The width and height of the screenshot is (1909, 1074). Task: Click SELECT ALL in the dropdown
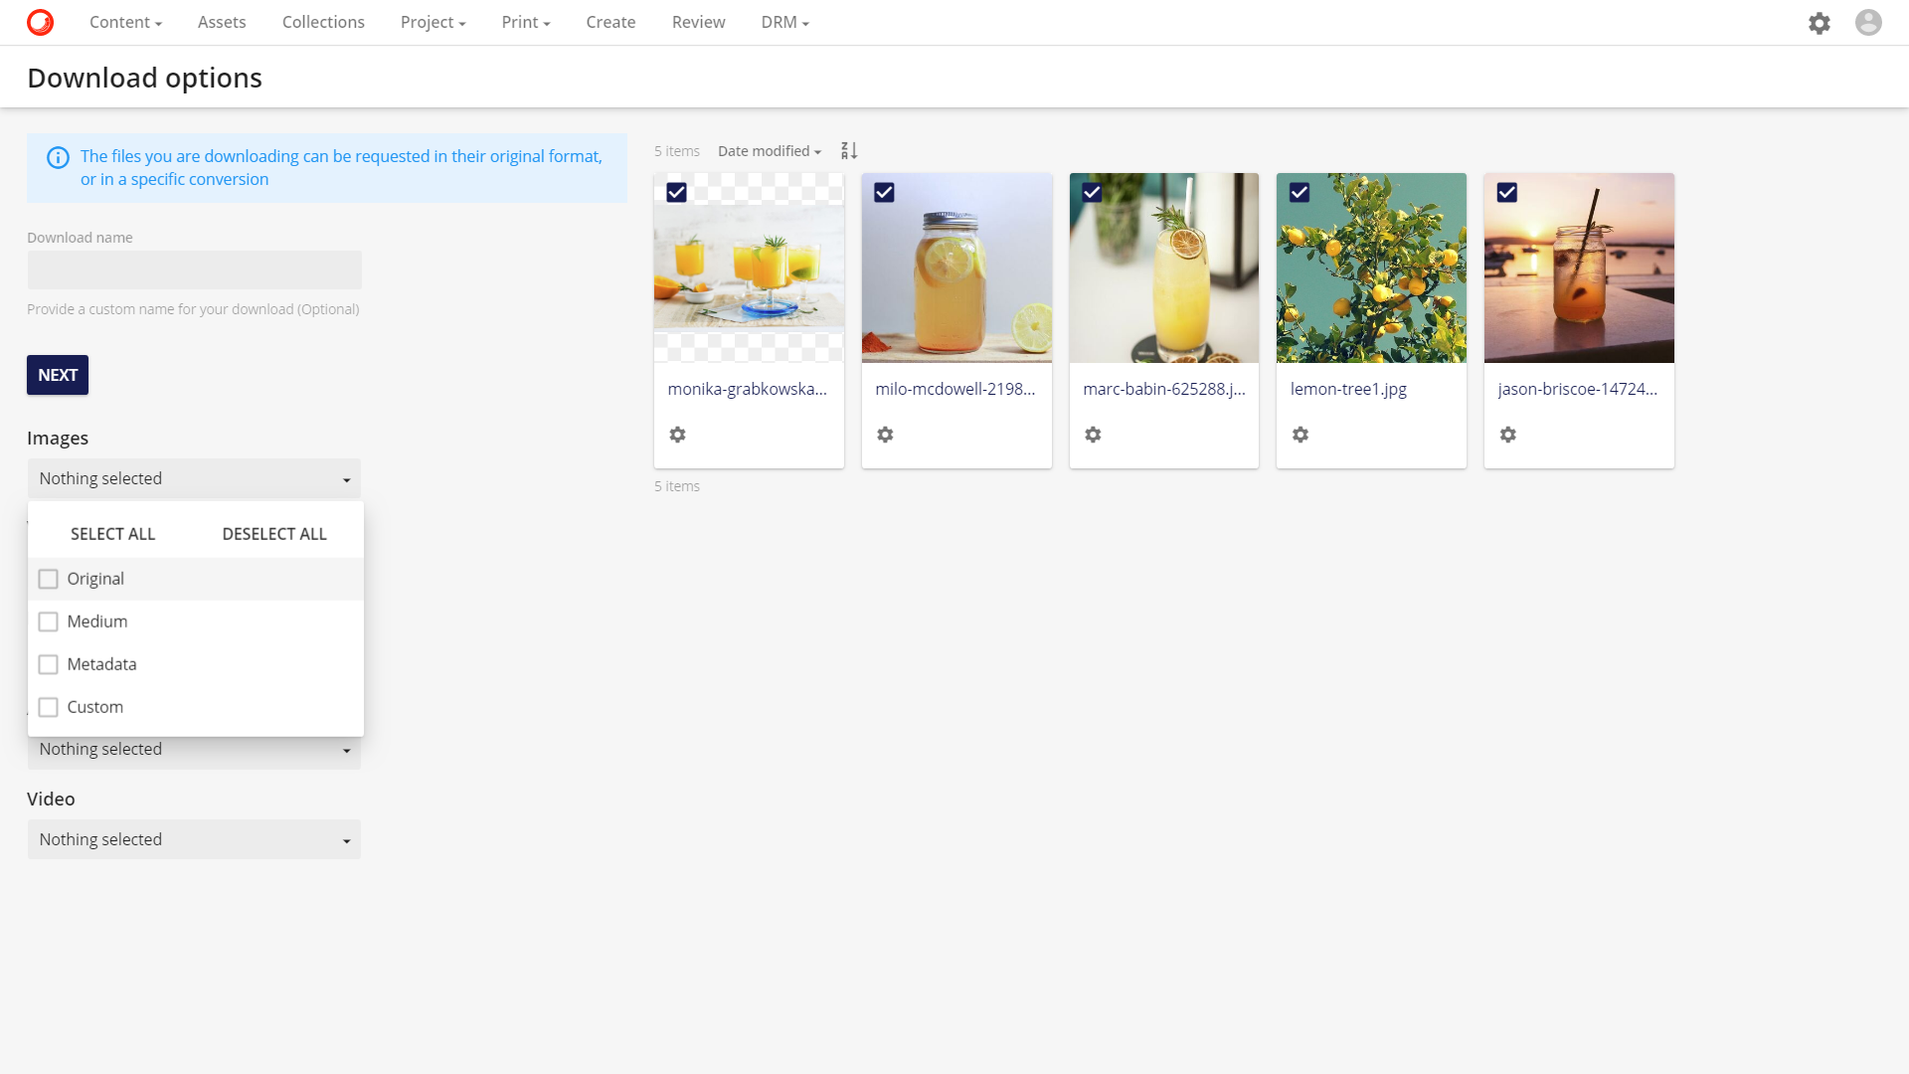point(112,534)
